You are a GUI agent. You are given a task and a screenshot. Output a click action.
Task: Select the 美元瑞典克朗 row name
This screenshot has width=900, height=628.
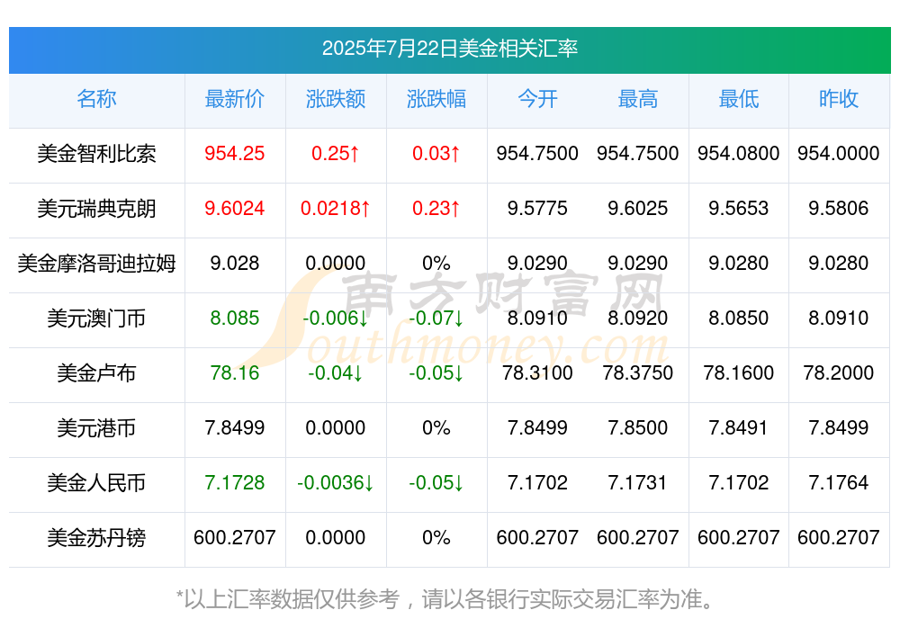coord(96,209)
